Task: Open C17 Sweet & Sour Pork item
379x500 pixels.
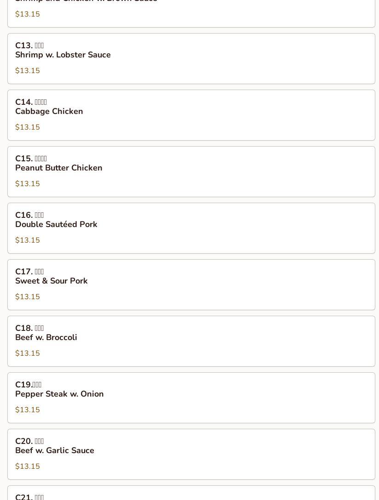Action: point(191,284)
